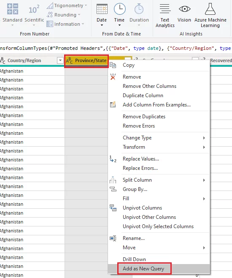The width and height of the screenshot is (232, 278).
Task: Click the Trigonometry label
Action: click(x=69, y=5)
